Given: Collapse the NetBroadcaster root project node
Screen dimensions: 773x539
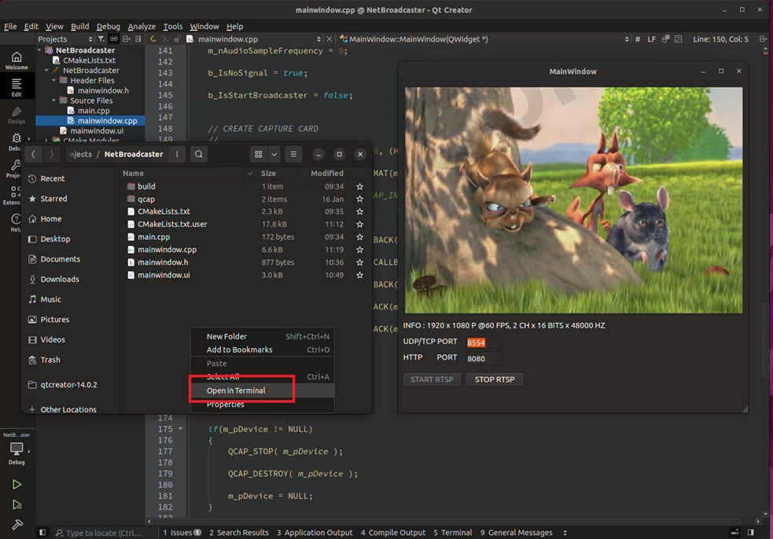Looking at the screenshot, I should [x=39, y=50].
